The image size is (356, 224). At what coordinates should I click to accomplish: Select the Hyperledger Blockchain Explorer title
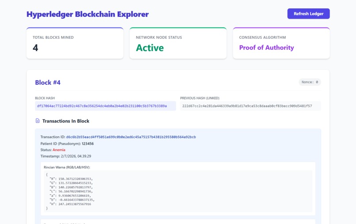pos(87,14)
